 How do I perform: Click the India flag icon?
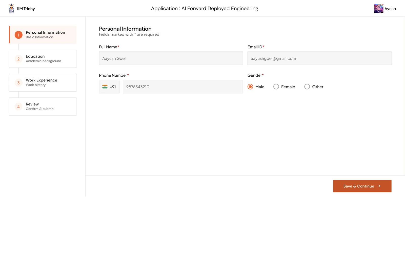pos(105,87)
